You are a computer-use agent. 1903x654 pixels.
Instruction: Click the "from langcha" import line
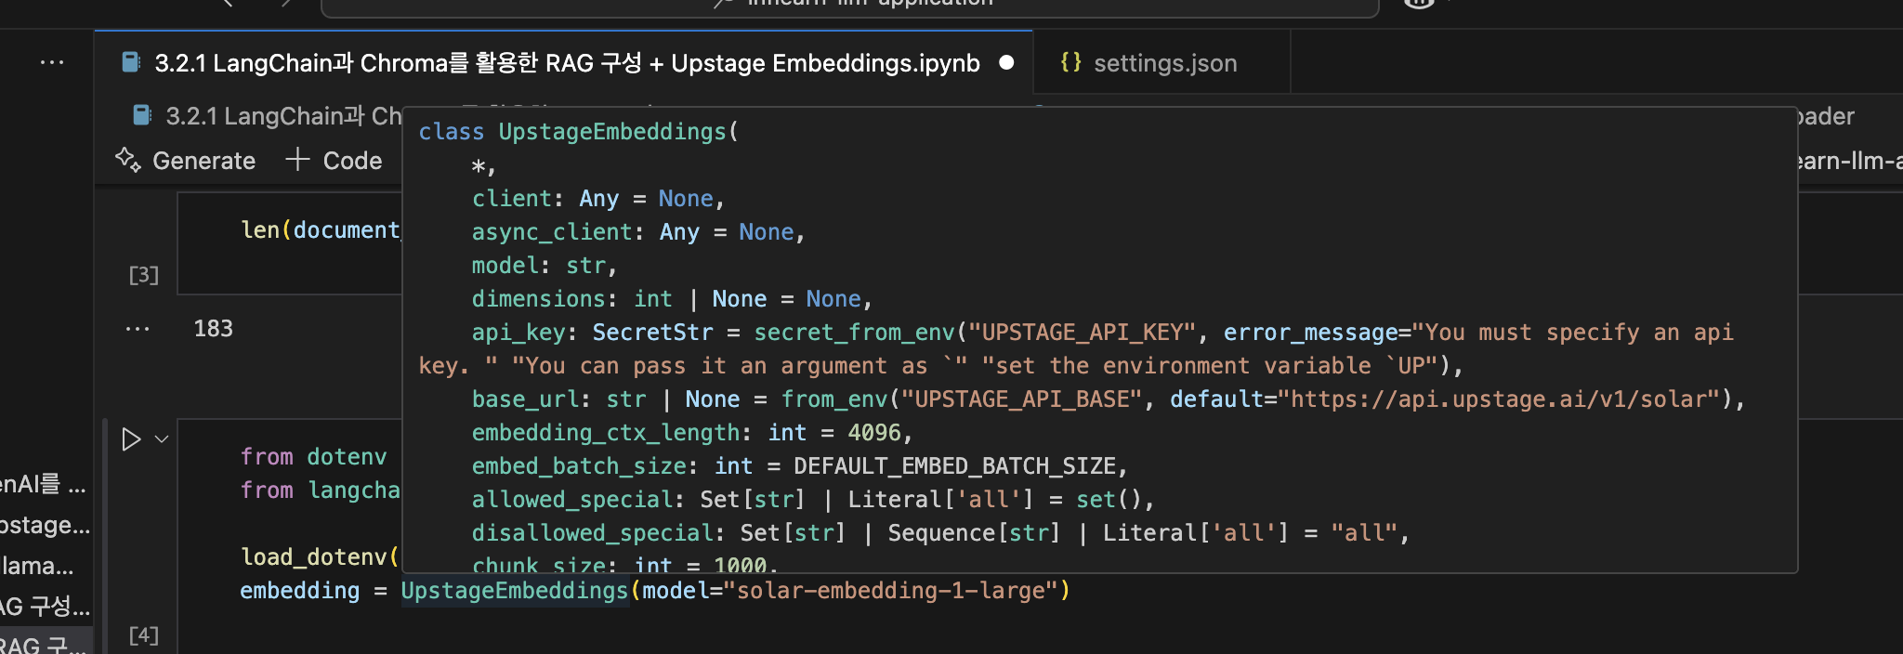pyautogui.click(x=320, y=490)
